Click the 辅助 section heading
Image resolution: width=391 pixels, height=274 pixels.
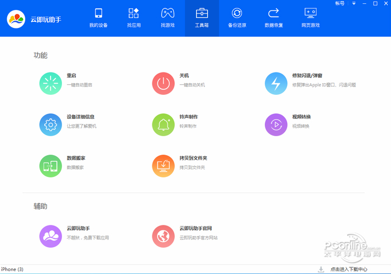coord(40,206)
